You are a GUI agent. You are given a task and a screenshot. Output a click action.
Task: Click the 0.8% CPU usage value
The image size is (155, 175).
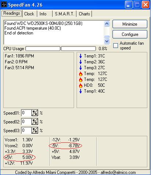(x=103, y=49)
